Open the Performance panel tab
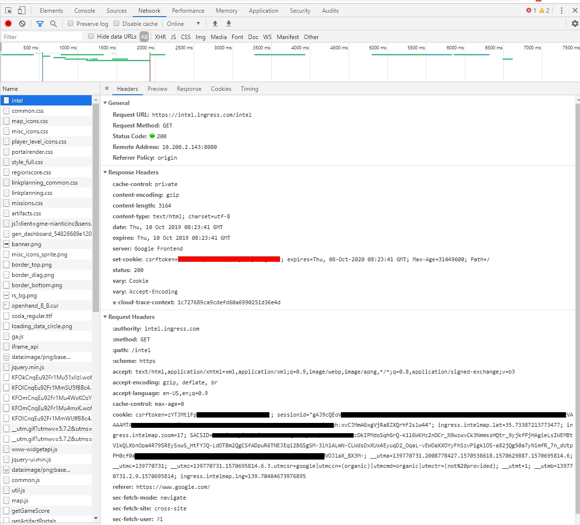This screenshot has width=580, height=525. click(188, 11)
